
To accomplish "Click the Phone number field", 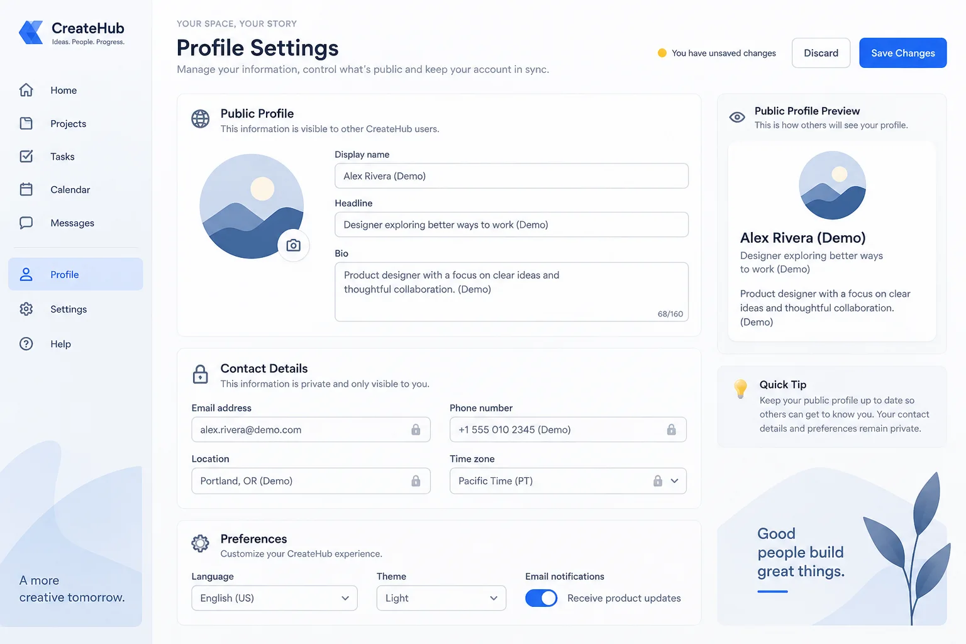I will tap(568, 430).
